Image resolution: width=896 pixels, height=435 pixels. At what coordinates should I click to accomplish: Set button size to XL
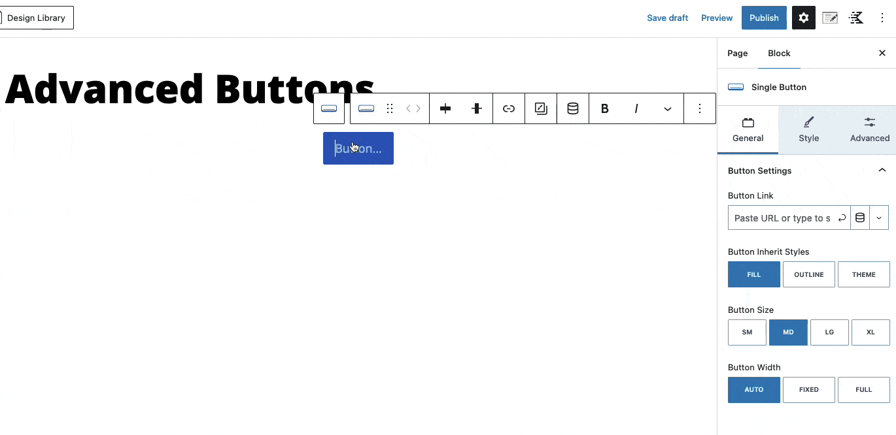870,332
